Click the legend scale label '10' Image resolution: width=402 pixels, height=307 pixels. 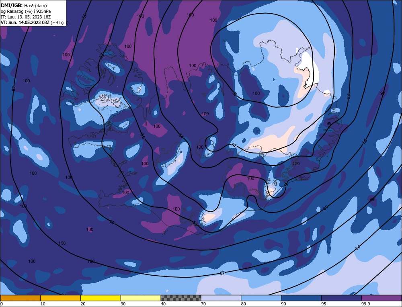point(43,304)
